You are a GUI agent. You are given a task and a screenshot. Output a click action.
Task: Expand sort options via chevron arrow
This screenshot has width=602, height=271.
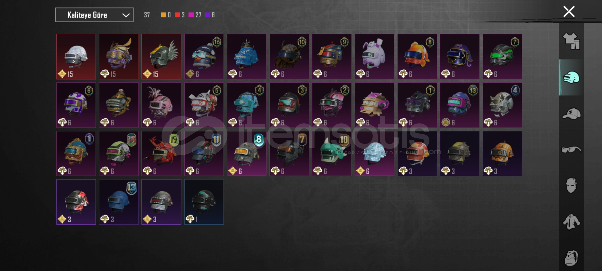pyautogui.click(x=126, y=15)
